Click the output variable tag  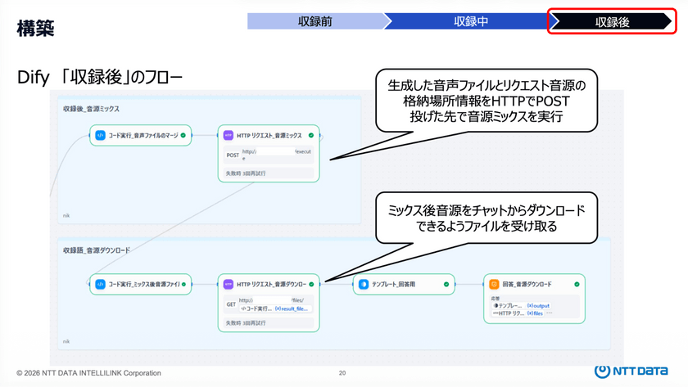pyautogui.click(x=538, y=305)
